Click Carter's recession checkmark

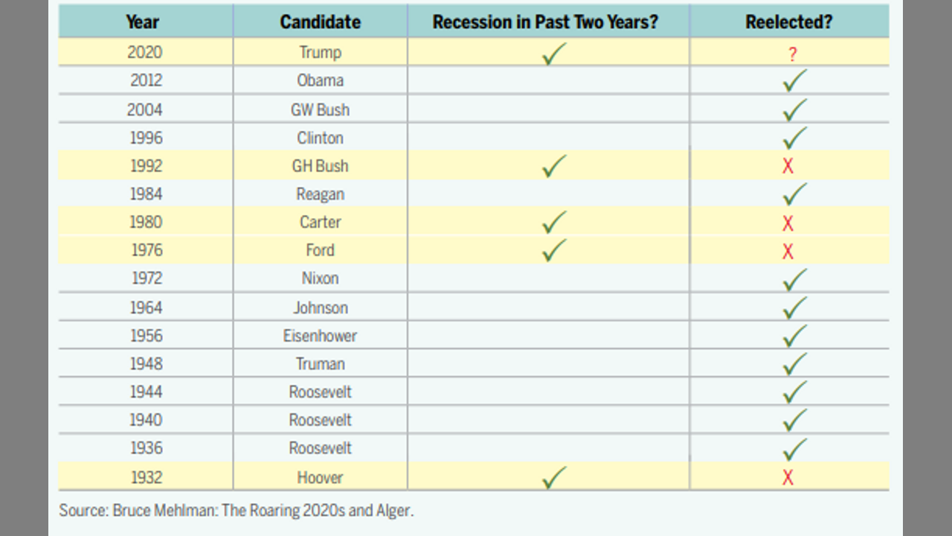pos(554,222)
